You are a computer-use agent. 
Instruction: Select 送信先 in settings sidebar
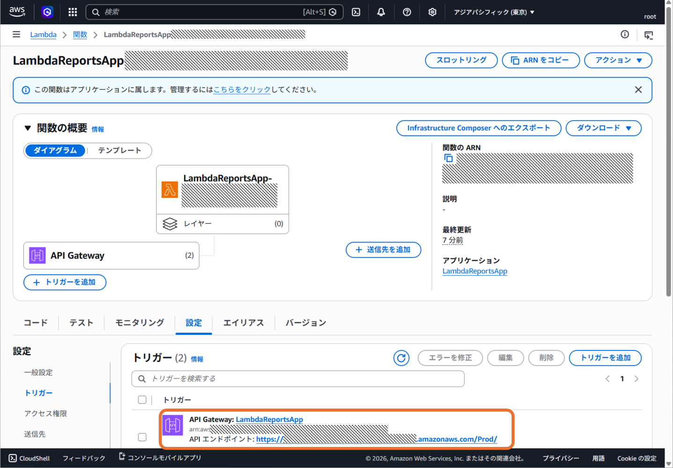[35, 434]
